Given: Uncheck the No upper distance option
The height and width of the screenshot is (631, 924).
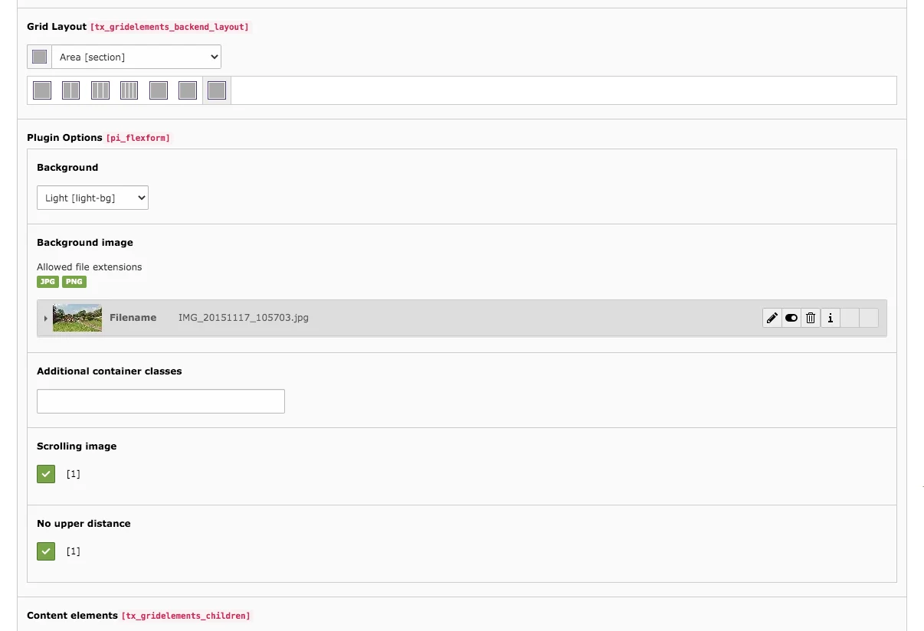Looking at the screenshot, I should point(45,551).
